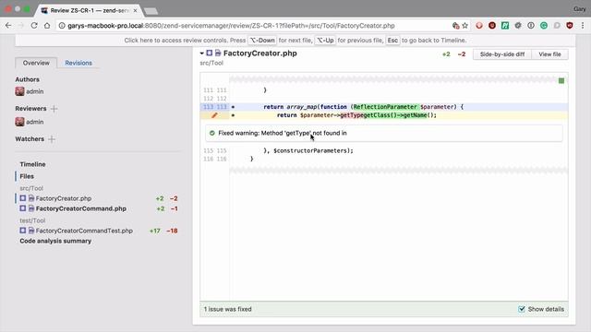Open browser home page
Image resolution: width=591 pixels, height=332 pixels.
click(x=47, y=26)
